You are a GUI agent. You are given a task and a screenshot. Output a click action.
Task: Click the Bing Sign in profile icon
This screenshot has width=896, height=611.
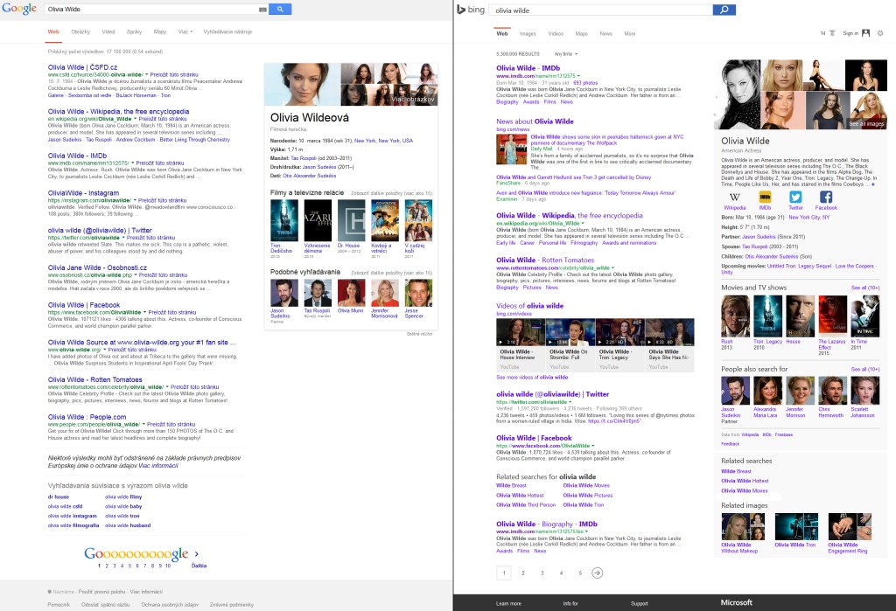[x=865, y=33]
